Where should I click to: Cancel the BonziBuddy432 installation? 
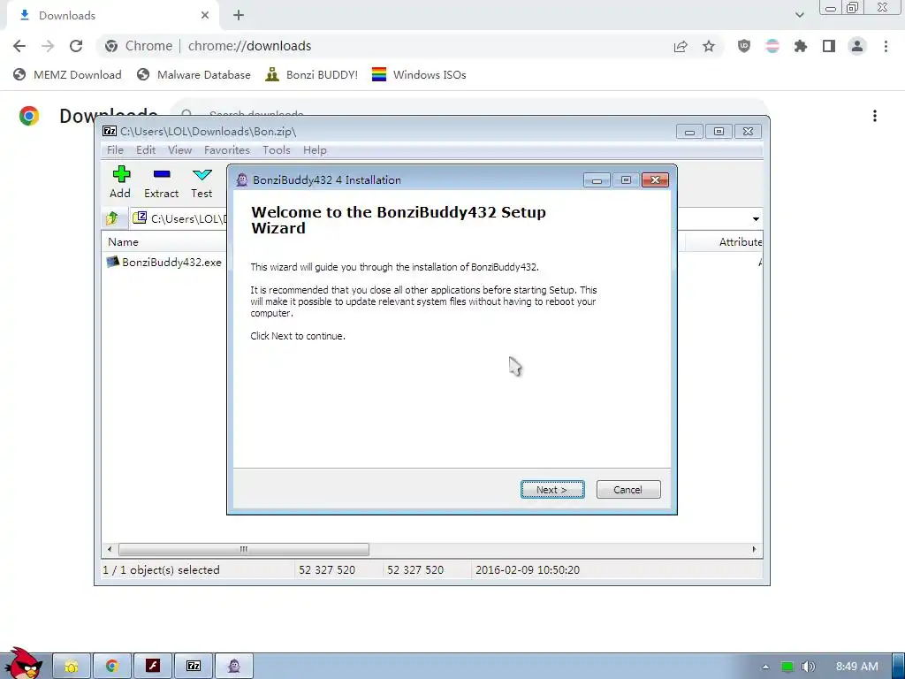(628, 490)
